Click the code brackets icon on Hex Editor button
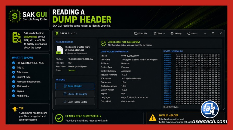 pyautogui.click(x=65, y=102)
